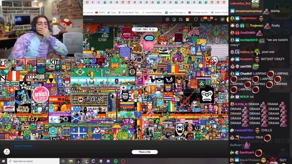This screenshot has height=164, width=292.
Task: Click the Update Template button
Action: 23,146
